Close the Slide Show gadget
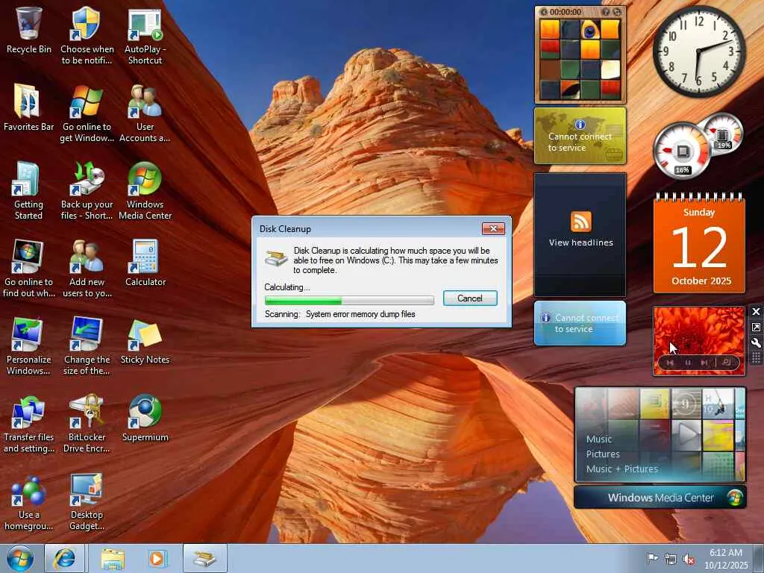The height and width of the screenshot is (573, 764). [757, 312]
